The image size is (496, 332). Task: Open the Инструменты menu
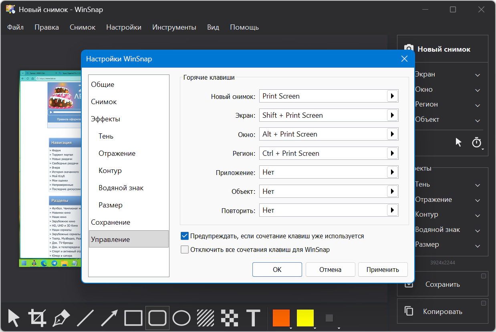pyautogui.click(x=174, y=27)
